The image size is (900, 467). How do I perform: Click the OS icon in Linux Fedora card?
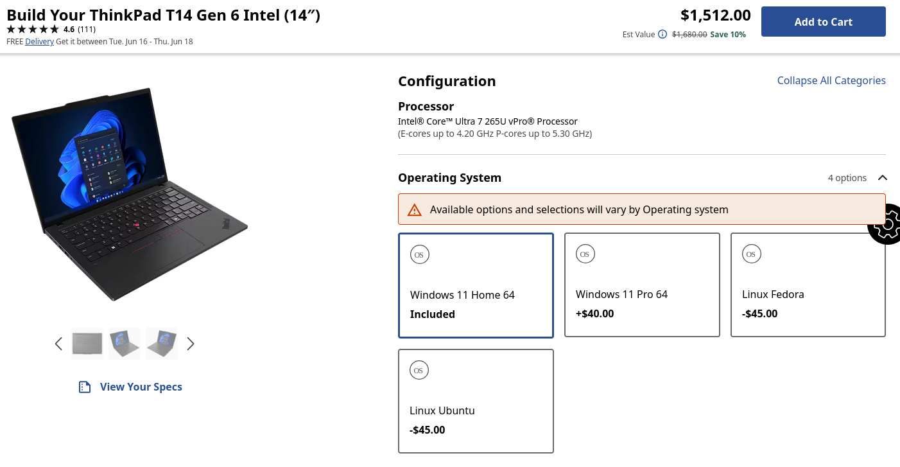click(x=750, y=254)
